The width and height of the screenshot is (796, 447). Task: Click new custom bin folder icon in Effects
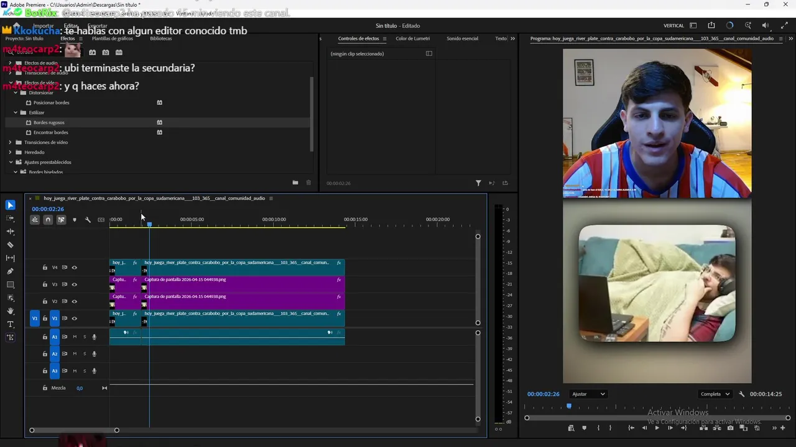[x=295, y=183]
